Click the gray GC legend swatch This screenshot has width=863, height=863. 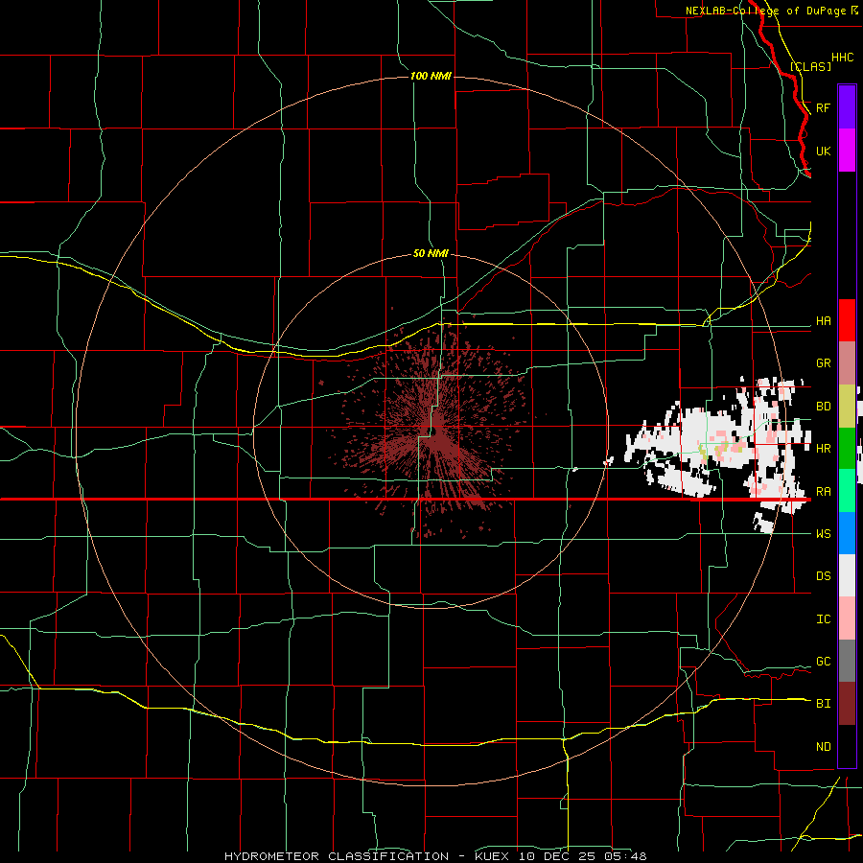pos(847,661)
